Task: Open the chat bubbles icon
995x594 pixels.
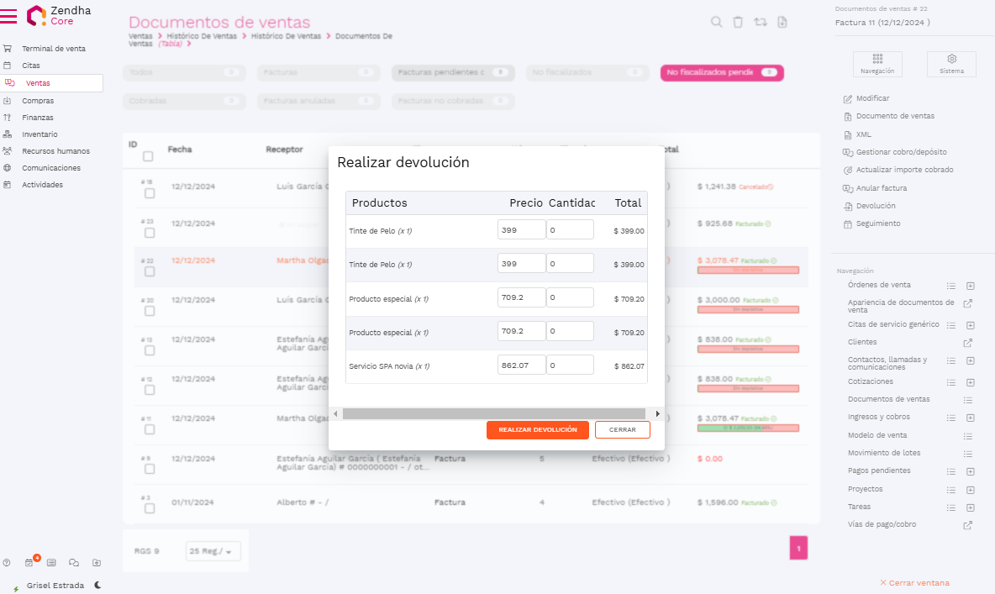Action: tap(74, 563)
